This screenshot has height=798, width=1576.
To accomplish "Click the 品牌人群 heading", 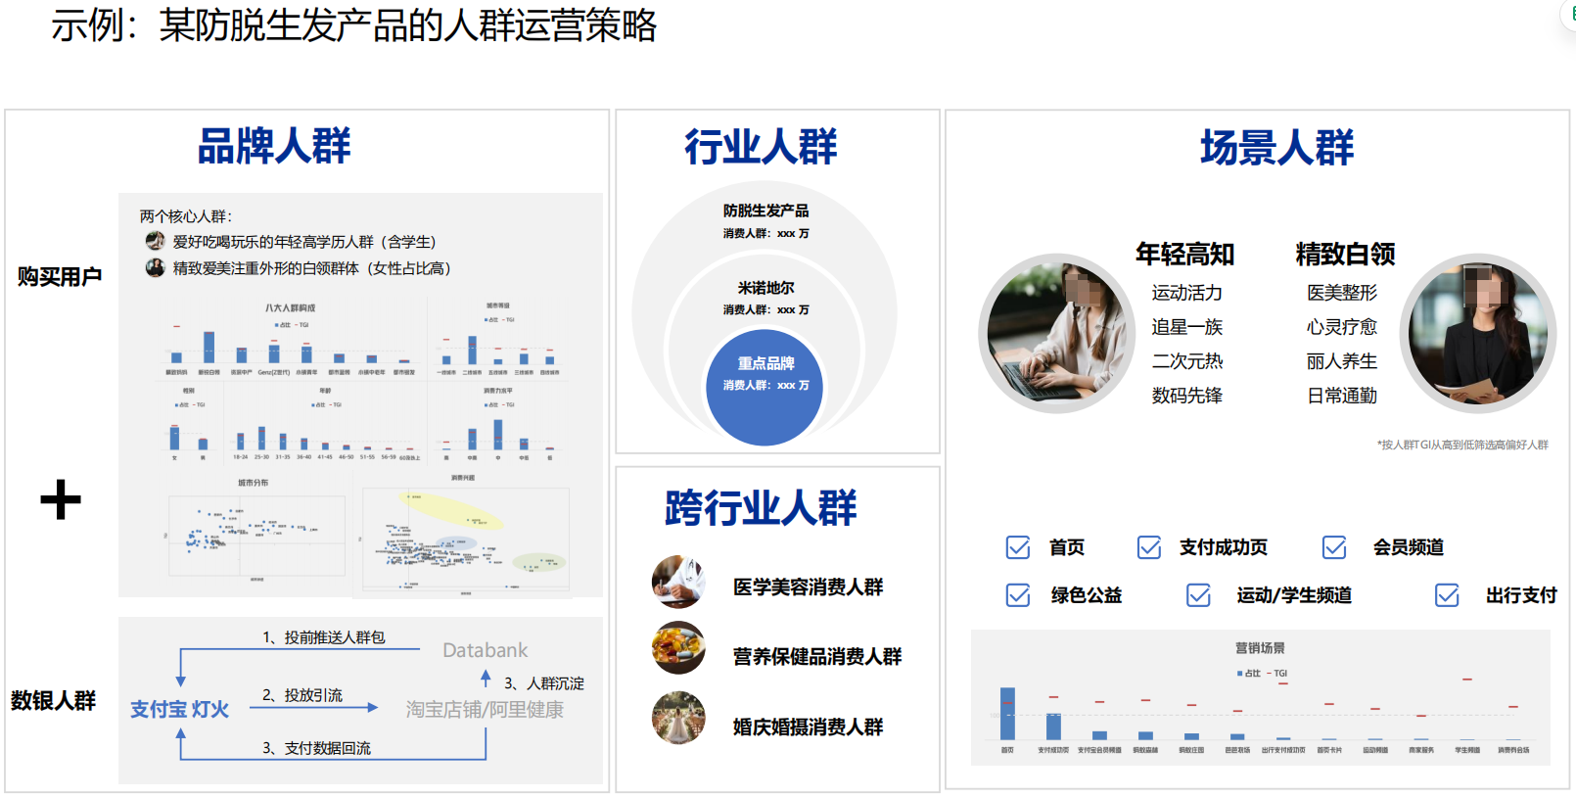I will click(x=274, y=147).
